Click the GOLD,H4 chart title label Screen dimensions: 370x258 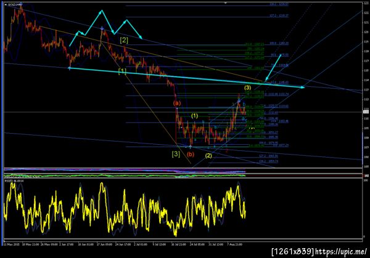pyautogui.click(x=15, y=4)
